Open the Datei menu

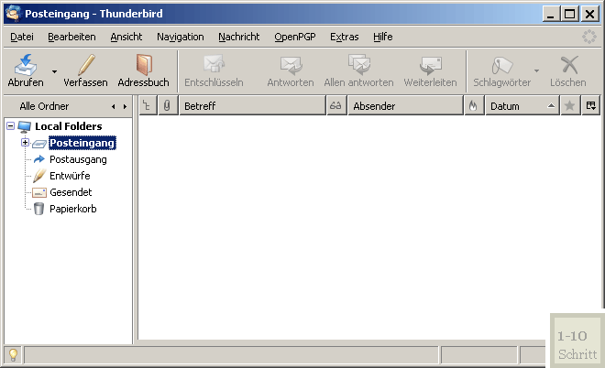[x=22, y=37]
